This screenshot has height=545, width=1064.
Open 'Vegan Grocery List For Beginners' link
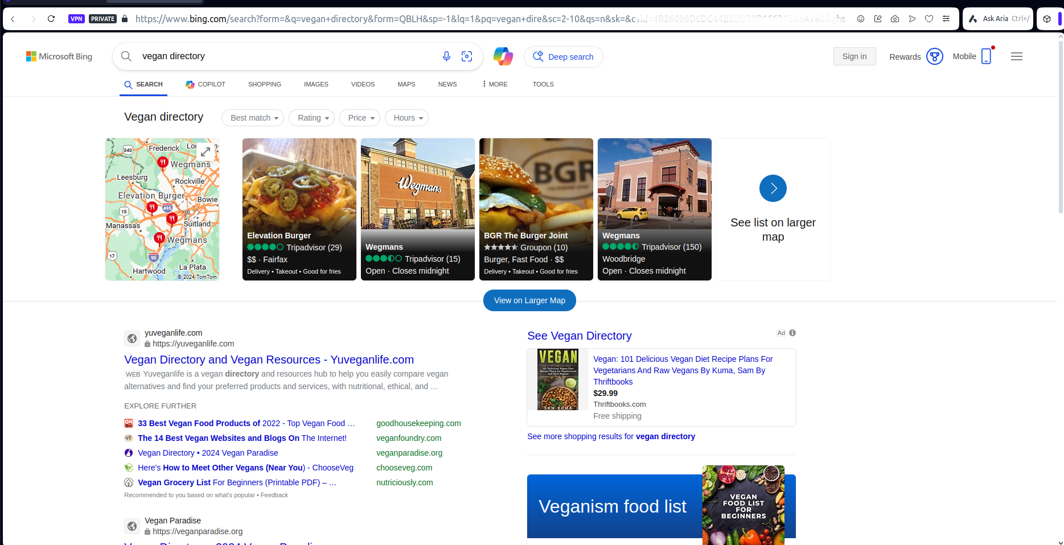click(x=237, y=482)
